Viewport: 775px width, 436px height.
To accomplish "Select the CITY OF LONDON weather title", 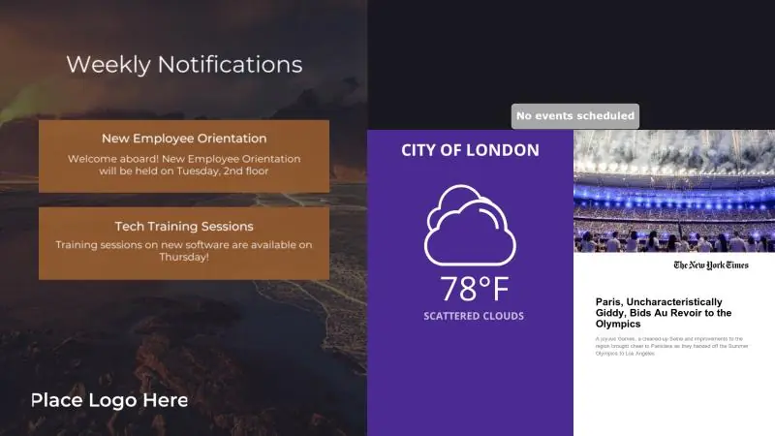I will point(470,150).
